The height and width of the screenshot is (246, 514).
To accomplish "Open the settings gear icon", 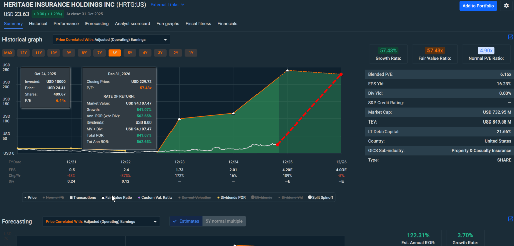I will pos(506,6).
